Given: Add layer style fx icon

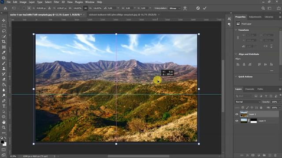Looking at the screenshot, I should pyautogui.click(x=248, y=155).
